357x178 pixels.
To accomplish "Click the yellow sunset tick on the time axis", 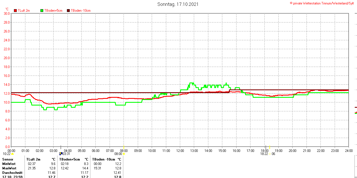I will point(269,147).
